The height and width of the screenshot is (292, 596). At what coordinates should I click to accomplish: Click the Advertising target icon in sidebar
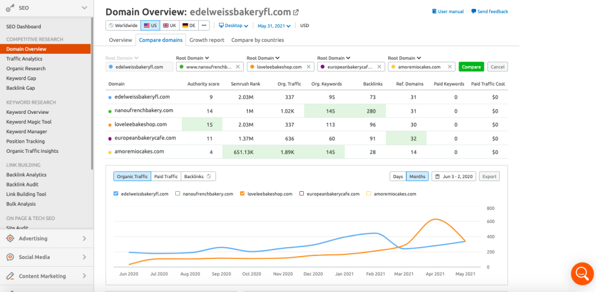[x=10, y=238]
